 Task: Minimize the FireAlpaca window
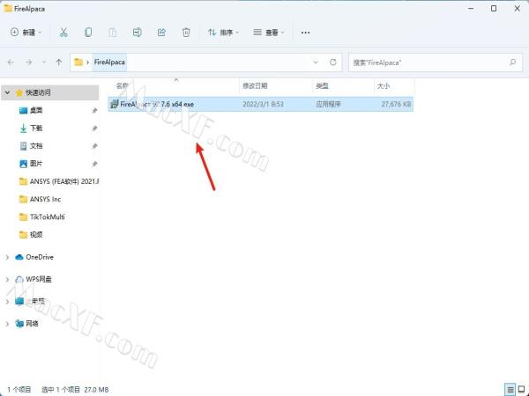point(471,9)
